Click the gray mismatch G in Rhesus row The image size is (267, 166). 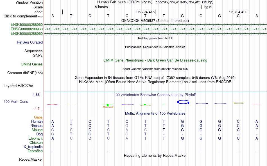coord(127,126)
